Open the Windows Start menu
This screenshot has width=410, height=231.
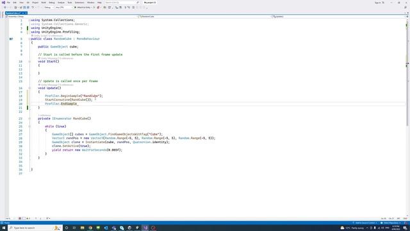(4, 228)
